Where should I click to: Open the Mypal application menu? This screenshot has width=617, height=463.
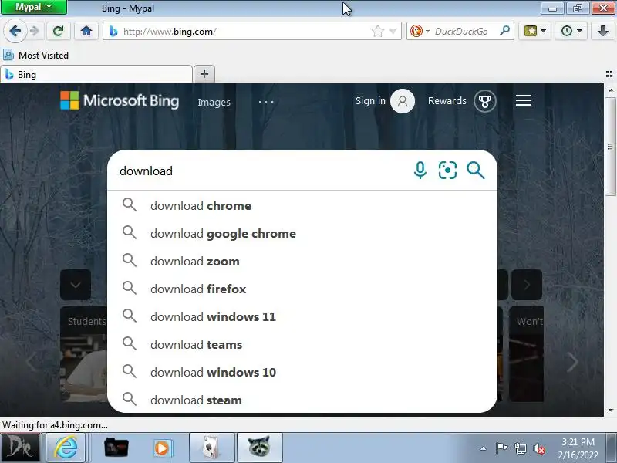(x=34, y=7)
